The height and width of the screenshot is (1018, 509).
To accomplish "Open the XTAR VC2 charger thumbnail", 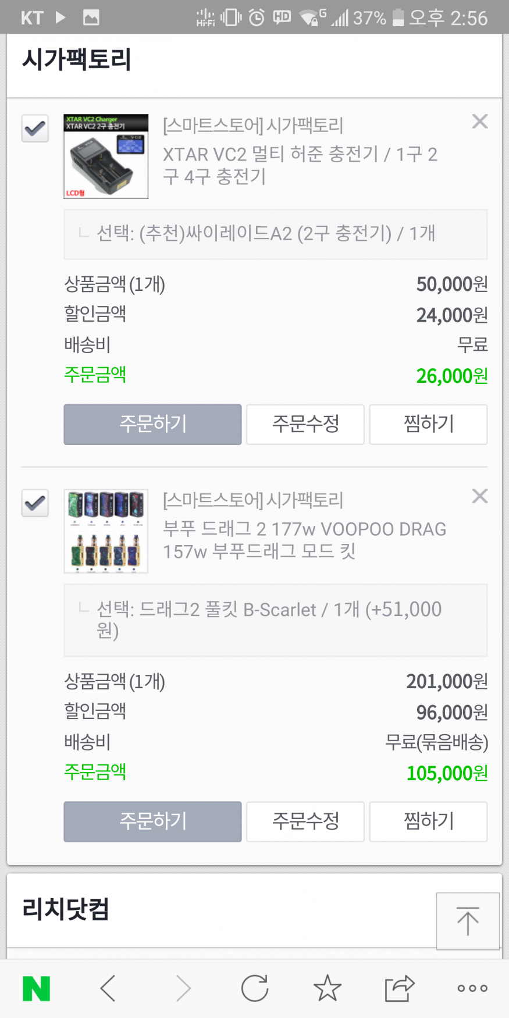I will [x=106, y=156].
